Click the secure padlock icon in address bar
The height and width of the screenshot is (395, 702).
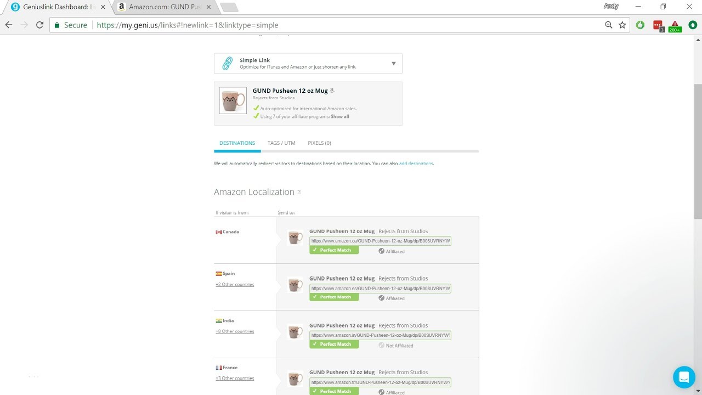tap(57, 25)
